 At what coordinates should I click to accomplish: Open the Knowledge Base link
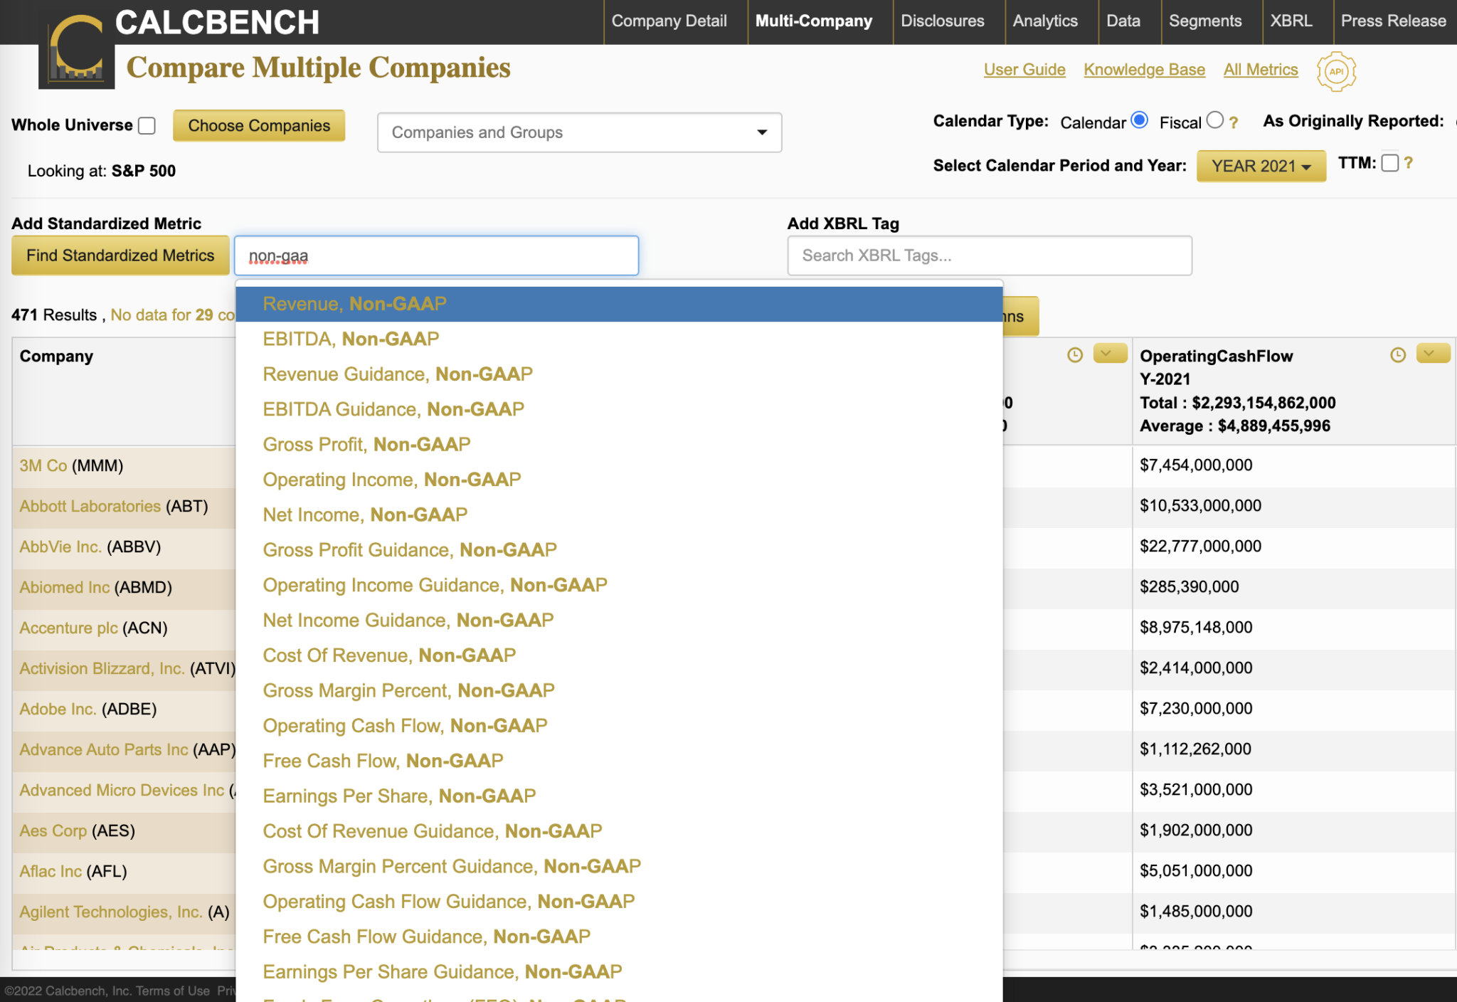[x=1144, y=70]
